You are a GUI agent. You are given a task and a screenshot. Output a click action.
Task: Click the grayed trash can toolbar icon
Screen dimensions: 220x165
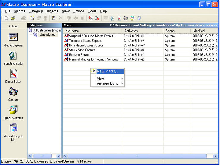point(45,18)
